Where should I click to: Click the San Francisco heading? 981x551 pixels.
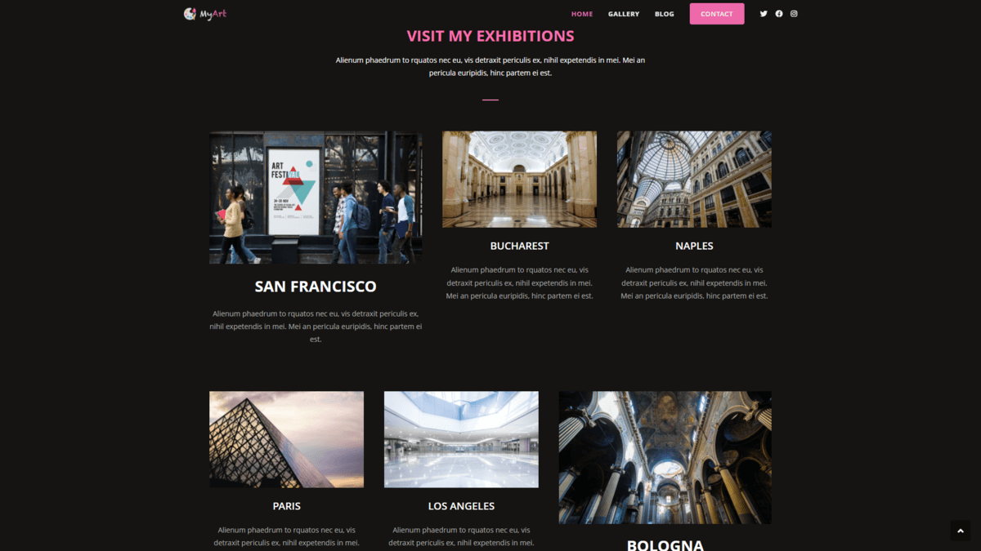316,287
